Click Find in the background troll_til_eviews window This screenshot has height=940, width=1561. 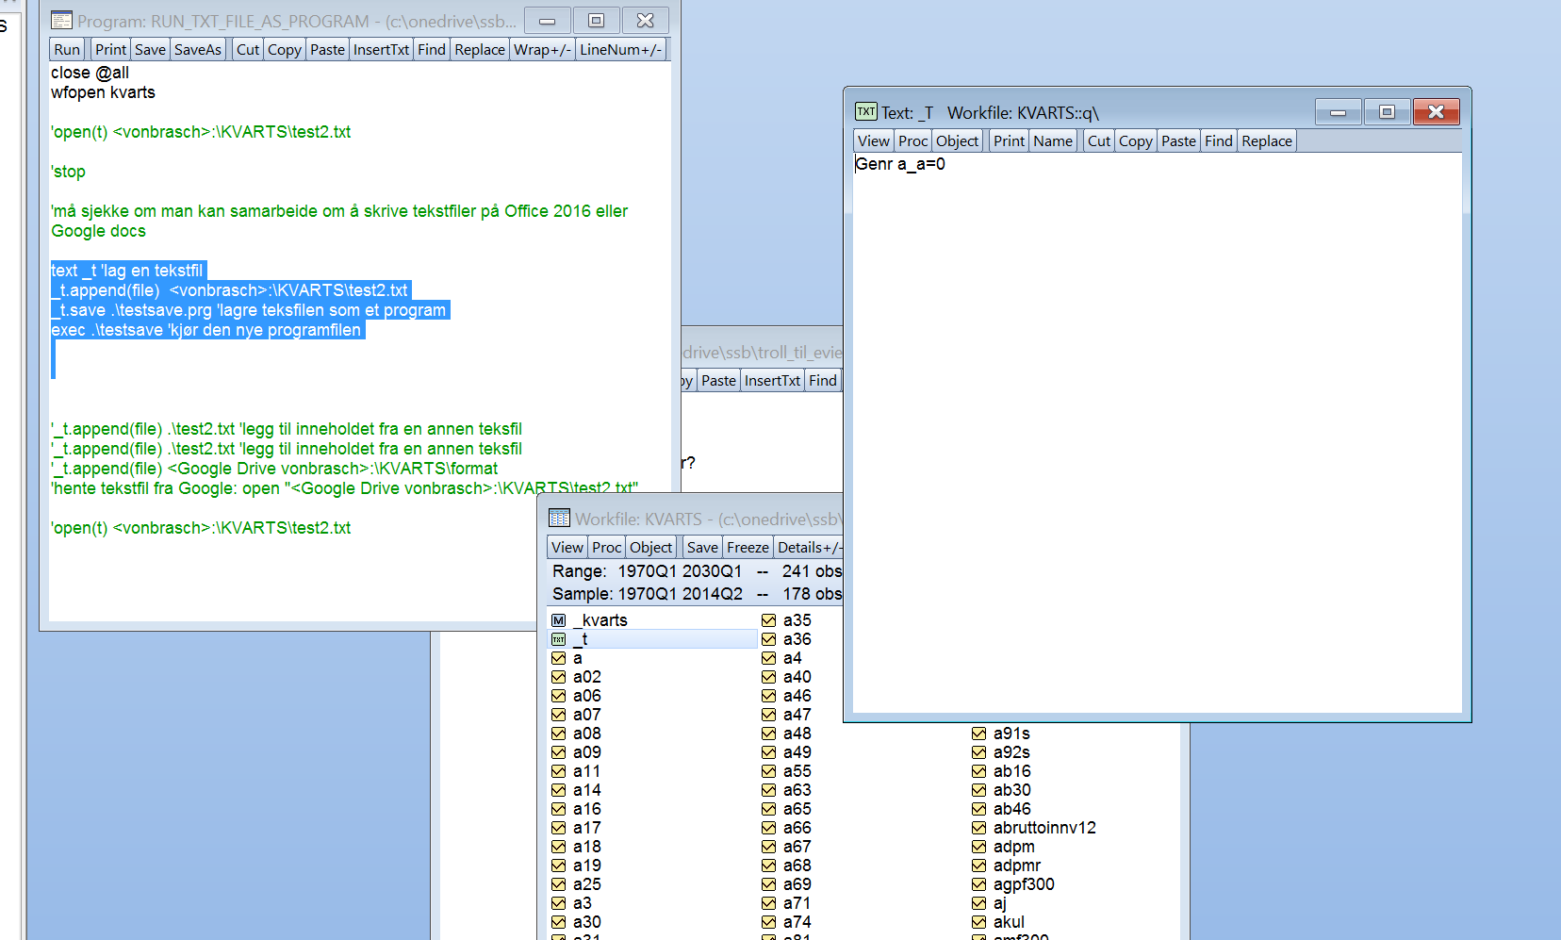point(823,380)
